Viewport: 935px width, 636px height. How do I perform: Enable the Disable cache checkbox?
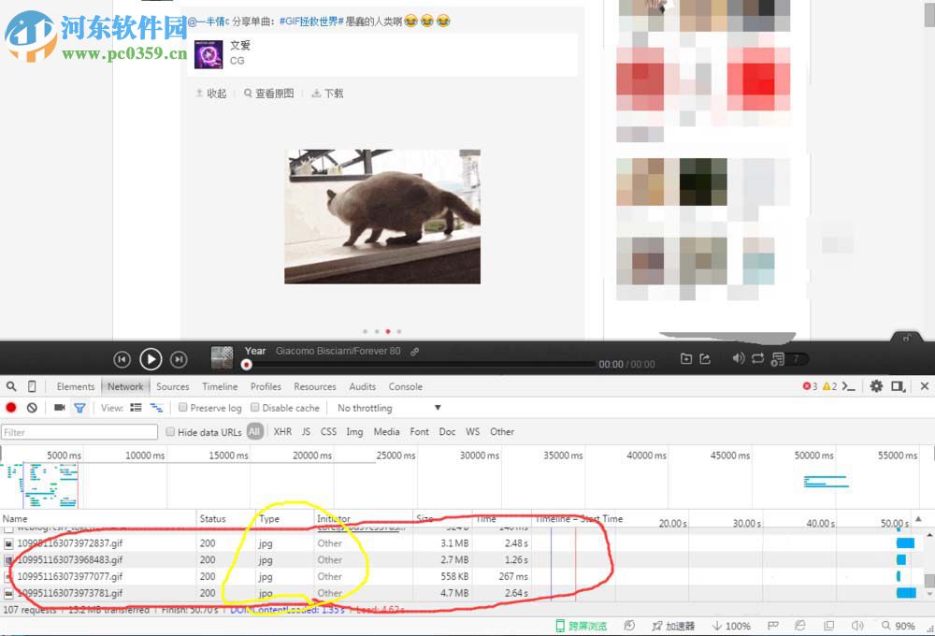click(255, 408)
